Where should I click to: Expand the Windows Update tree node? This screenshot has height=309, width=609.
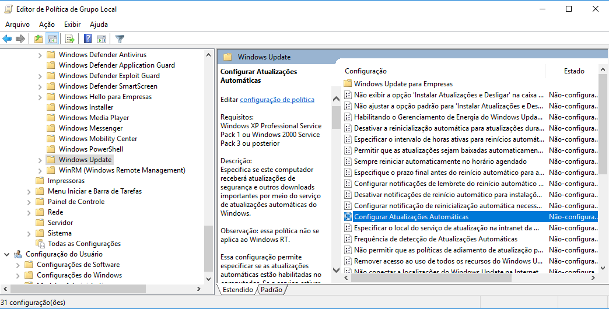pyautogui.click(x=40, y=160)
